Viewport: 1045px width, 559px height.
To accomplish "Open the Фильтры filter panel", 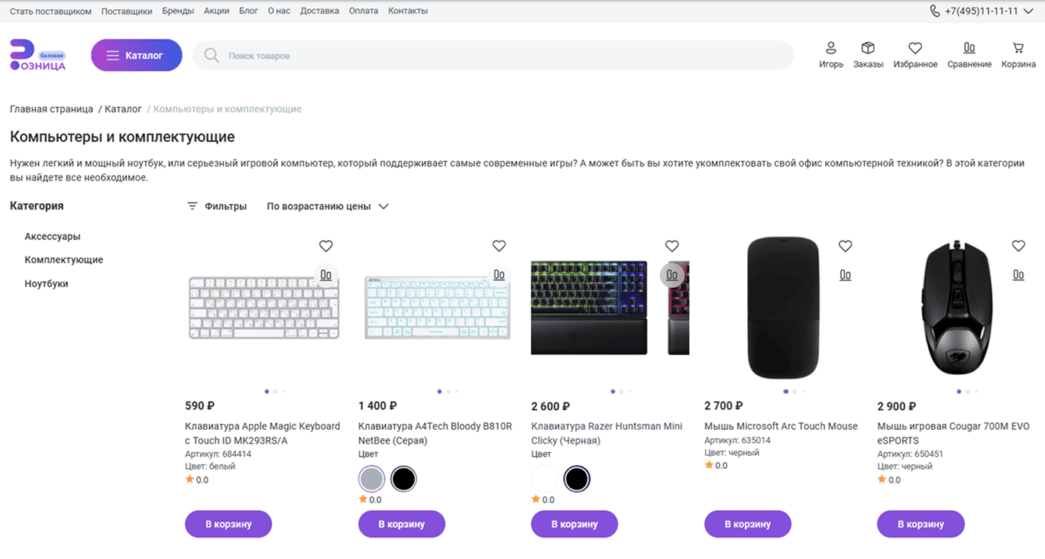I will (217, 206).
